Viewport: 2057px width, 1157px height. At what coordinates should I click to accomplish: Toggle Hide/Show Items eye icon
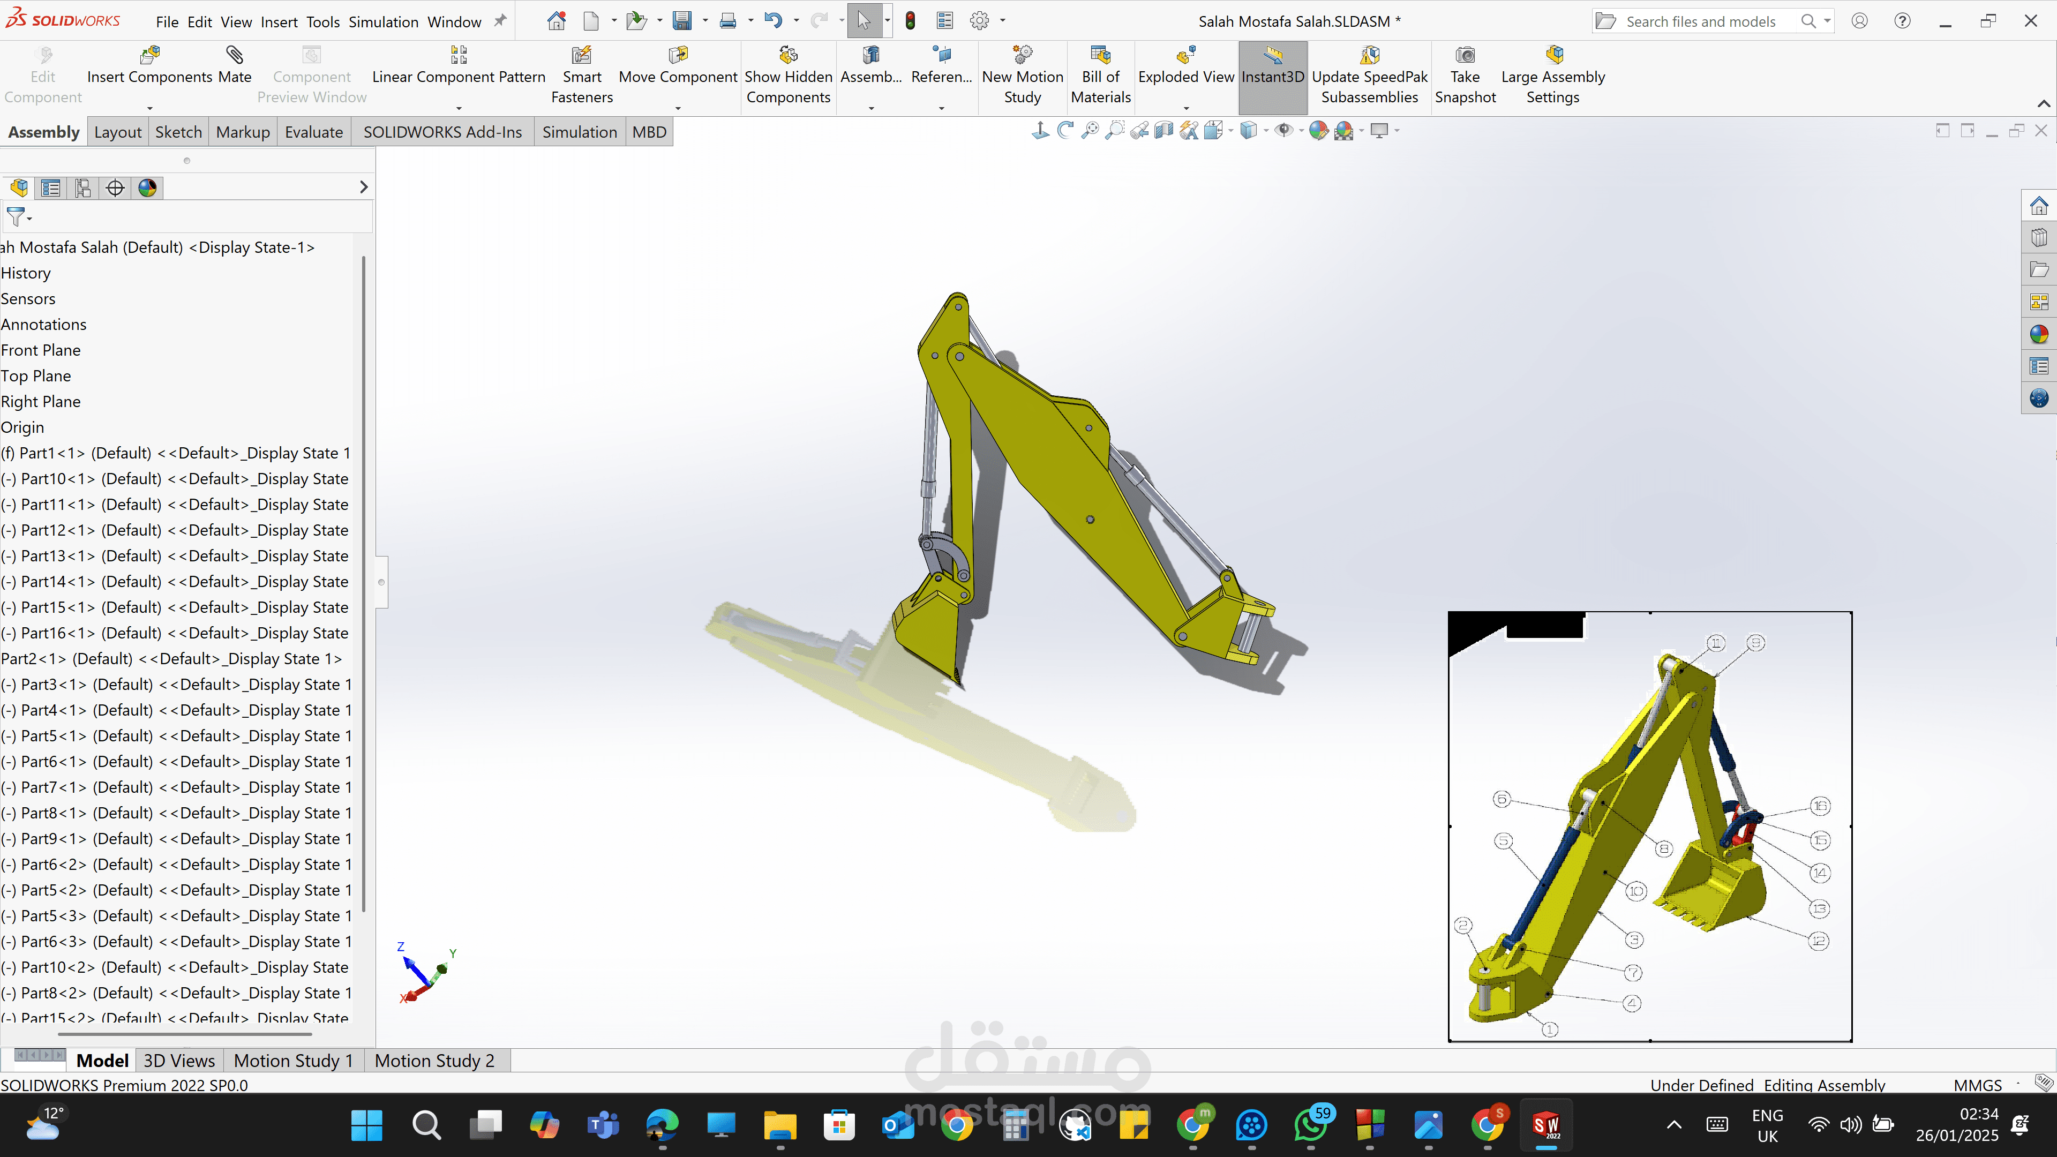1286,130
